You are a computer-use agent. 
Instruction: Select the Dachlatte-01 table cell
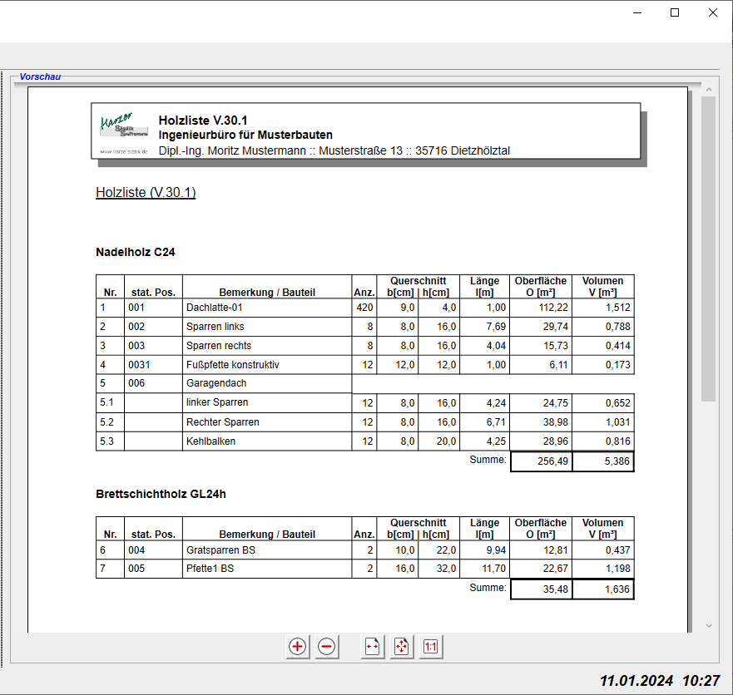click(266, 308)
